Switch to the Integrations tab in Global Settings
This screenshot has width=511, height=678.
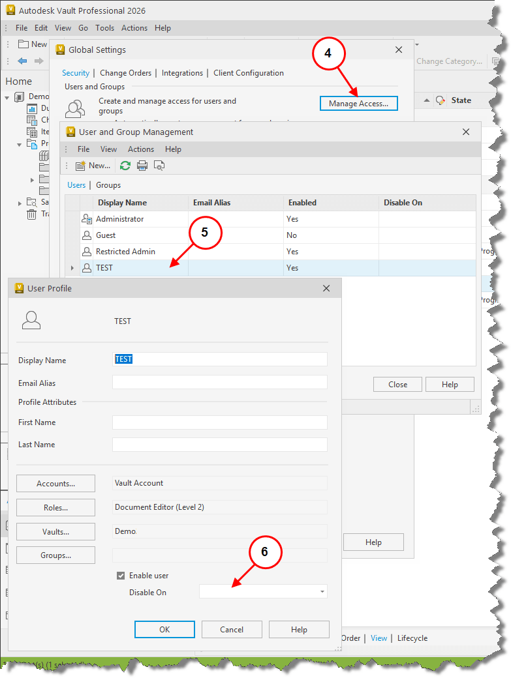coord(182,73)
